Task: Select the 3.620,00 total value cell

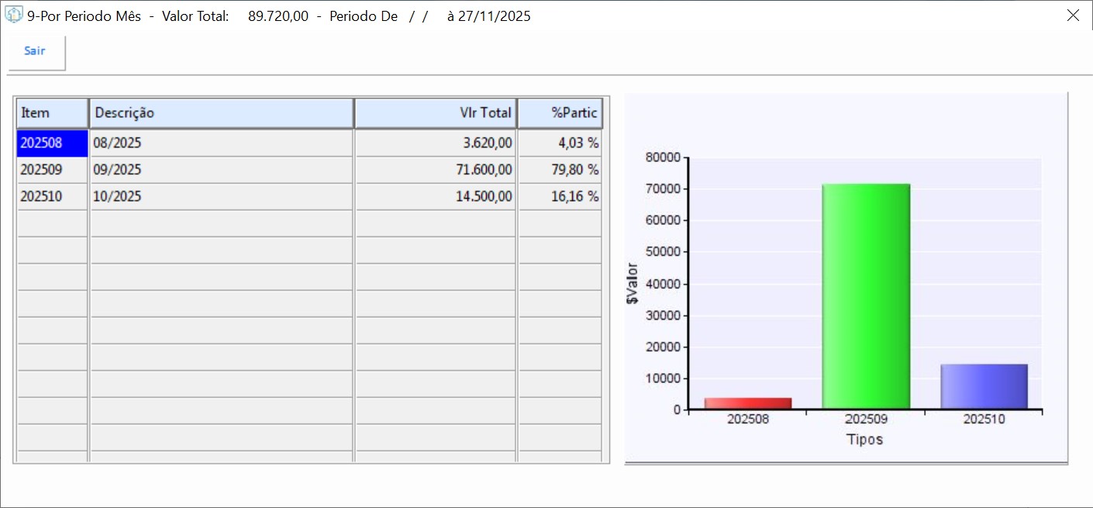Action: 436,143
